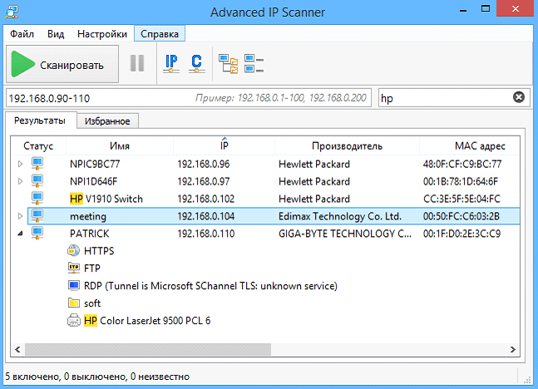This screenshot has width=538, height=389.
Task: Select the PATRICK device name
Action: (89, 234)
